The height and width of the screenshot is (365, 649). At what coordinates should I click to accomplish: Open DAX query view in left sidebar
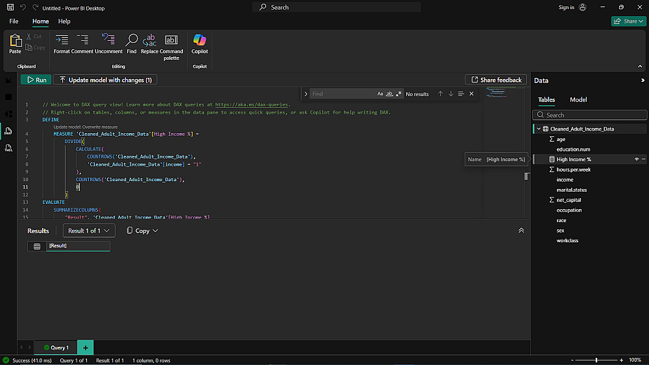click(8, 131)
